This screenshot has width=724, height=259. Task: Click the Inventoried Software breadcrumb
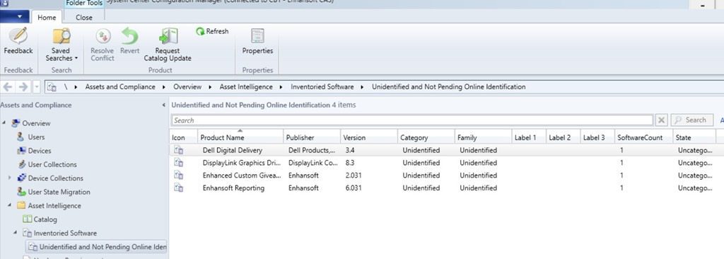pos(322,87)
